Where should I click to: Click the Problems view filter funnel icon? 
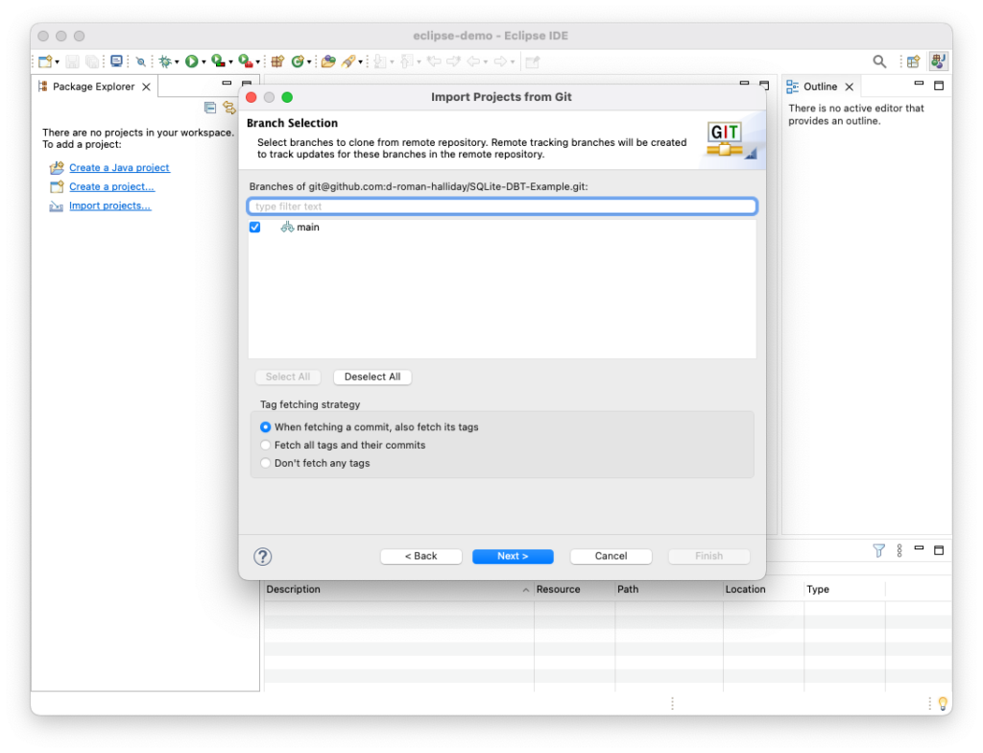(x=879, y=550)
